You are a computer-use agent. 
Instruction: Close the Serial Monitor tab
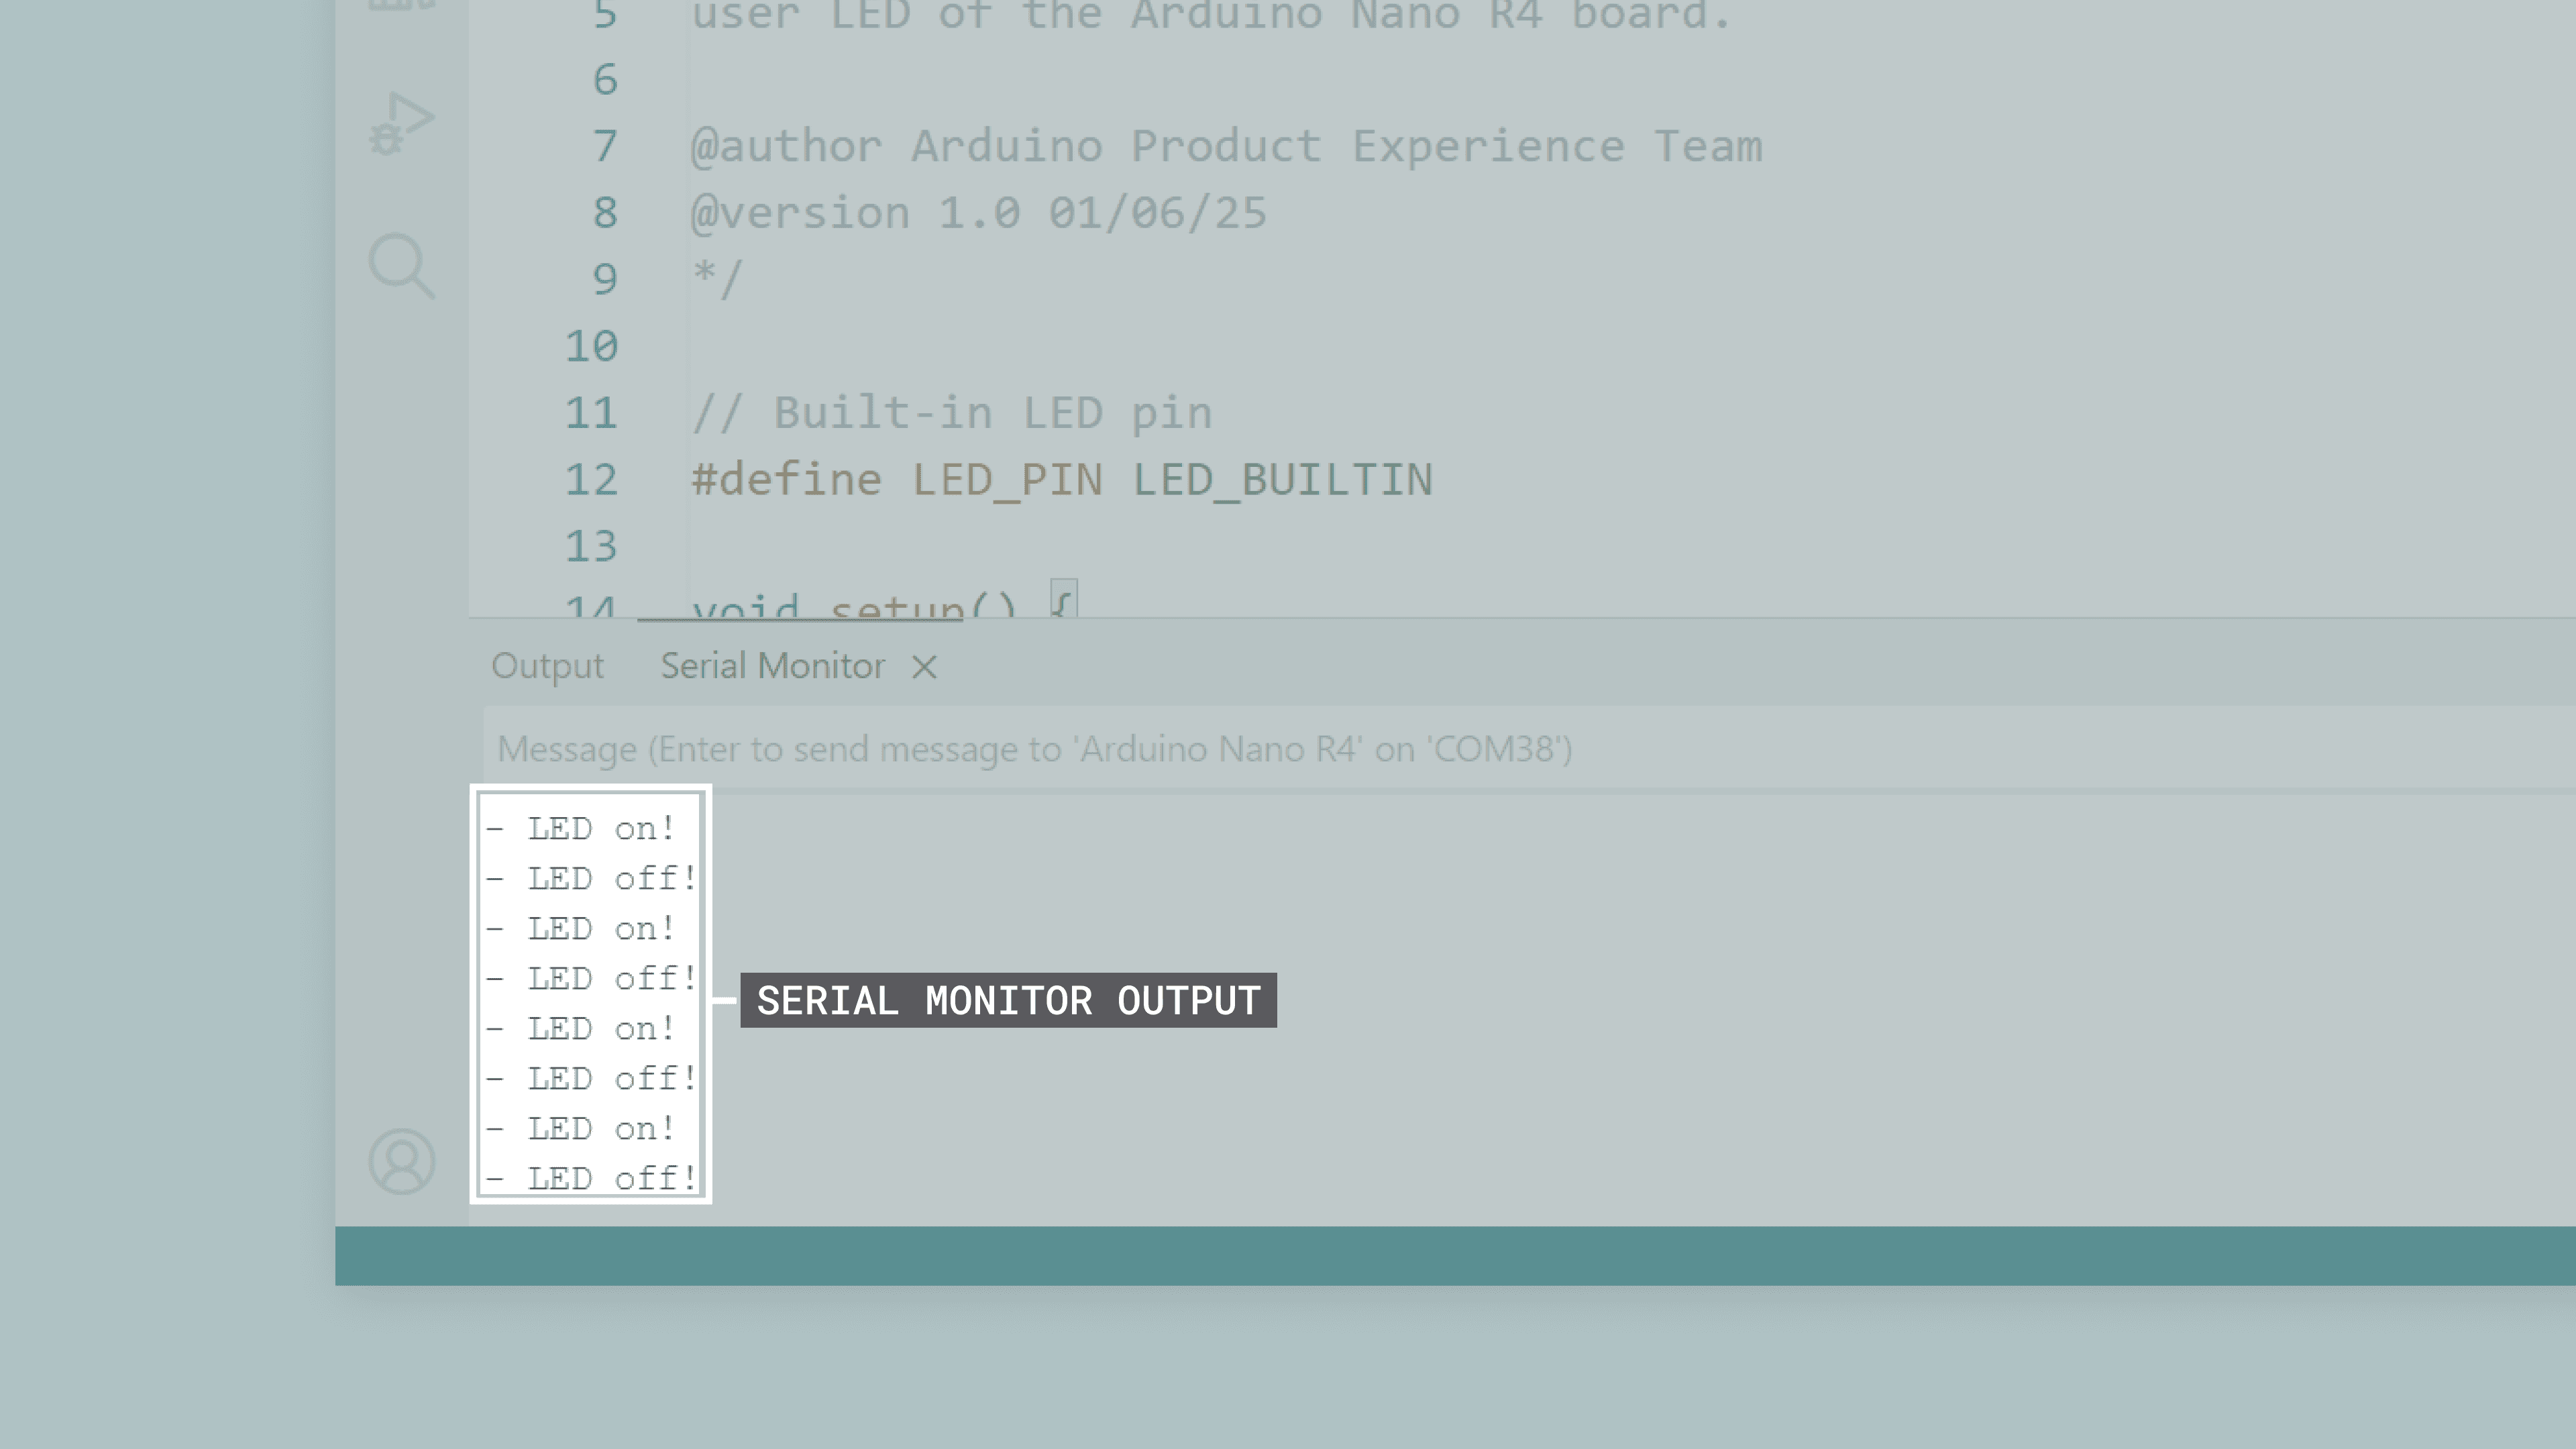click(924, 667)
